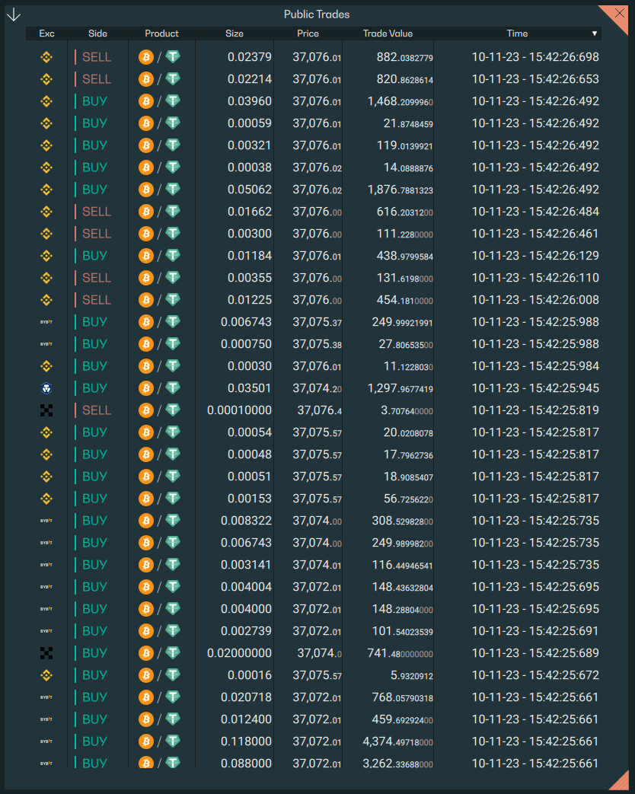The image size is (635, 794).
Task: Click trade value 1,468.2099960
Action: coord(400,101)
